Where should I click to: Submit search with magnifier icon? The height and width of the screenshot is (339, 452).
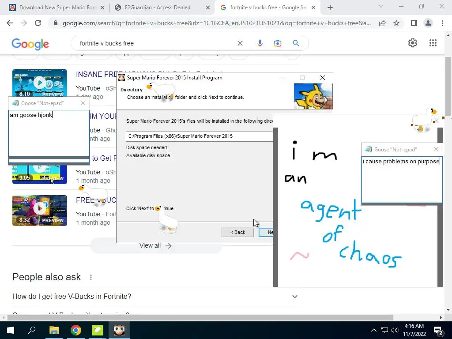296,43
